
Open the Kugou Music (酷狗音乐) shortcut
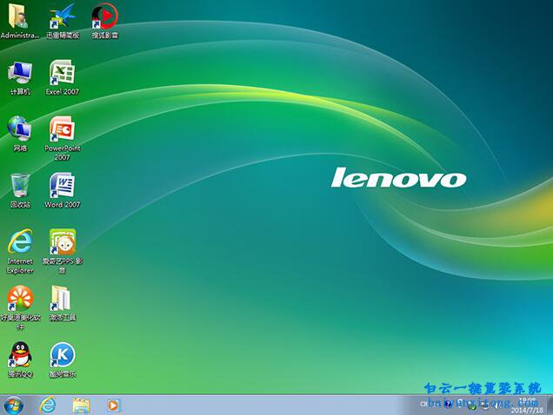[62, 355]
